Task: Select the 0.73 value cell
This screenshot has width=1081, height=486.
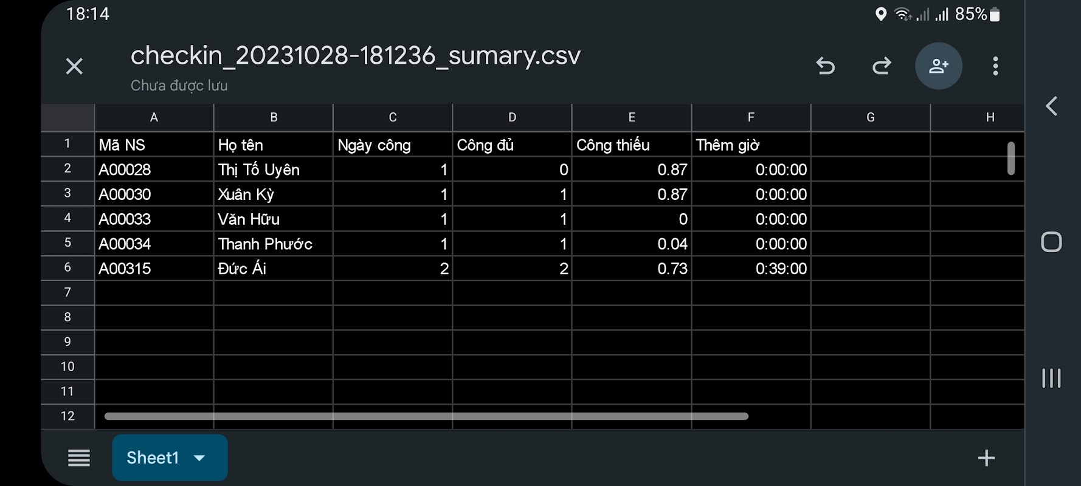Action: pyautogui.click(x=632, y=269)
